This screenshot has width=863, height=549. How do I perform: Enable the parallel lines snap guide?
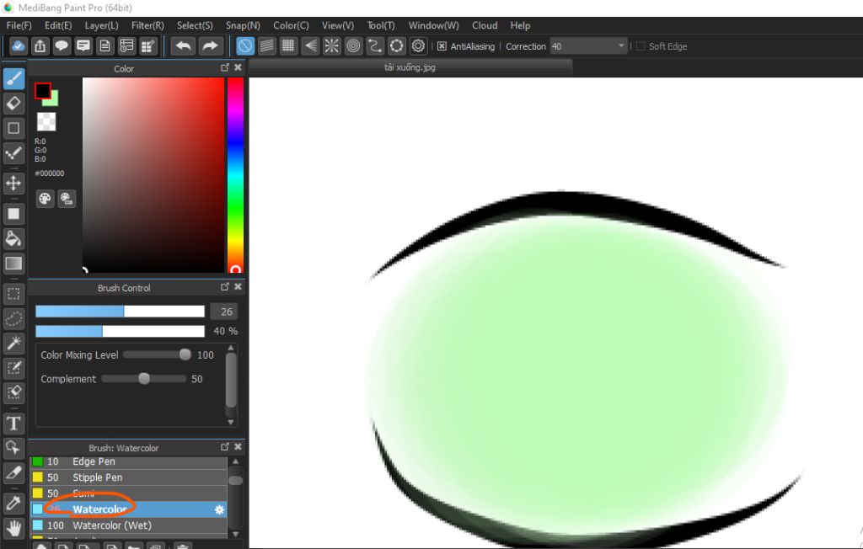click(x=266, y=46)
